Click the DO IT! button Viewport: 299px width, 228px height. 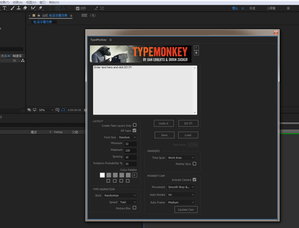[188, 123]
